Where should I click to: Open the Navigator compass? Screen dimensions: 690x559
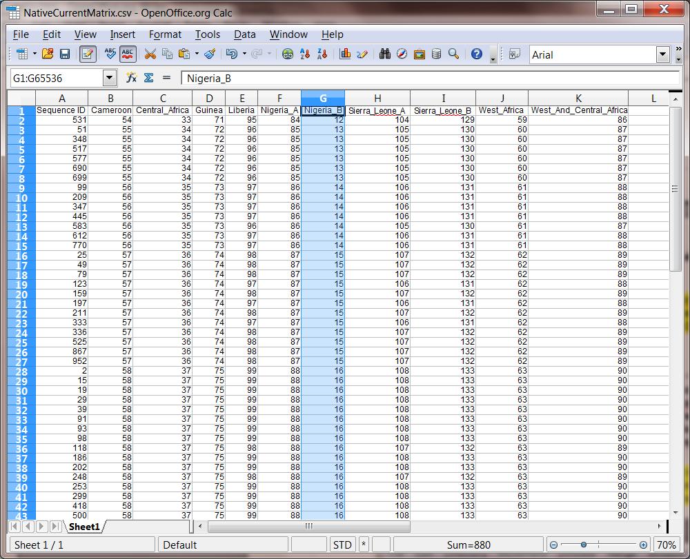click(402, 54)
